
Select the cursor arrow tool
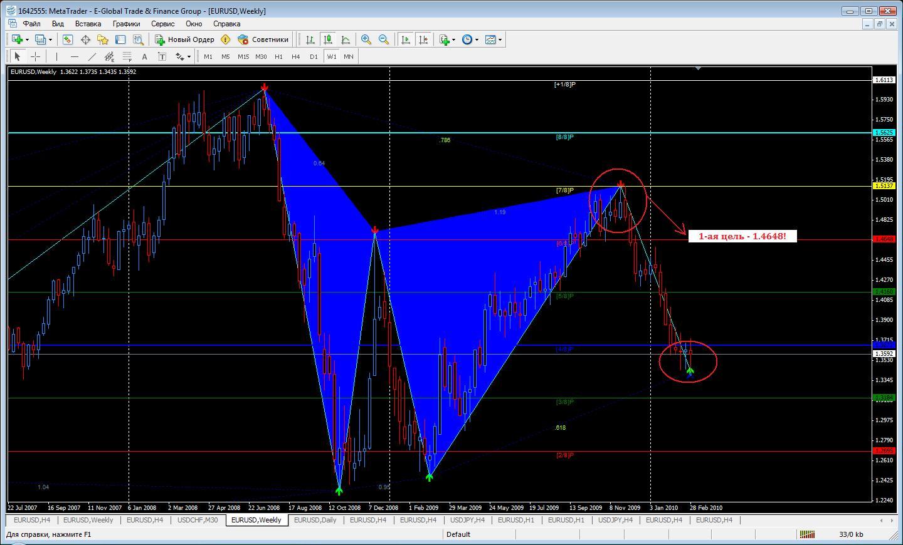point(18,56)
